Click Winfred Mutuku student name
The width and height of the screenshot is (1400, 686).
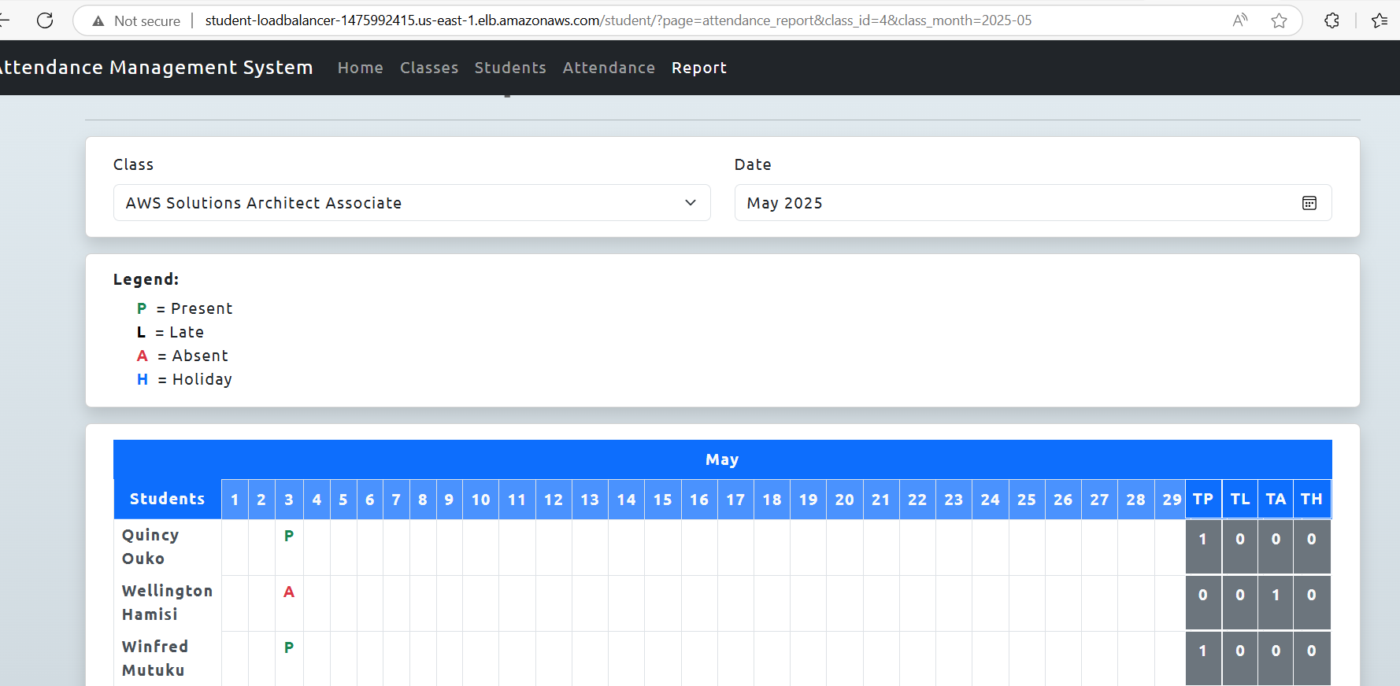(155, 658)
